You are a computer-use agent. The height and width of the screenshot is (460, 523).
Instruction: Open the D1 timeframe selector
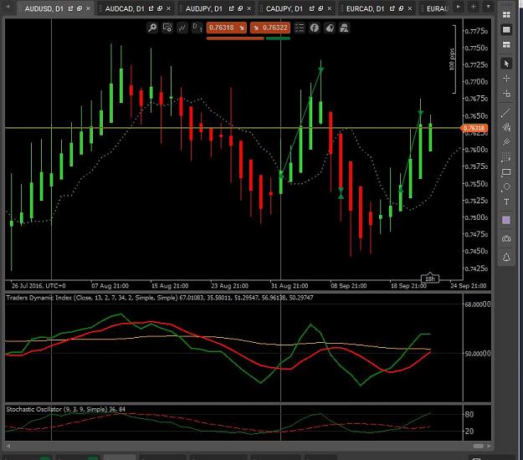point(197,28)
